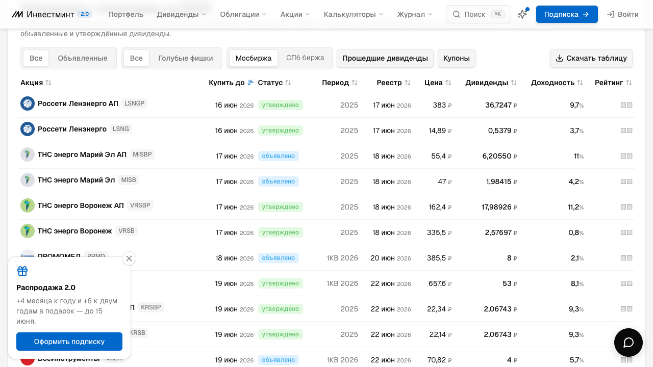Click the VRSB ticker tag

point(127,231)
